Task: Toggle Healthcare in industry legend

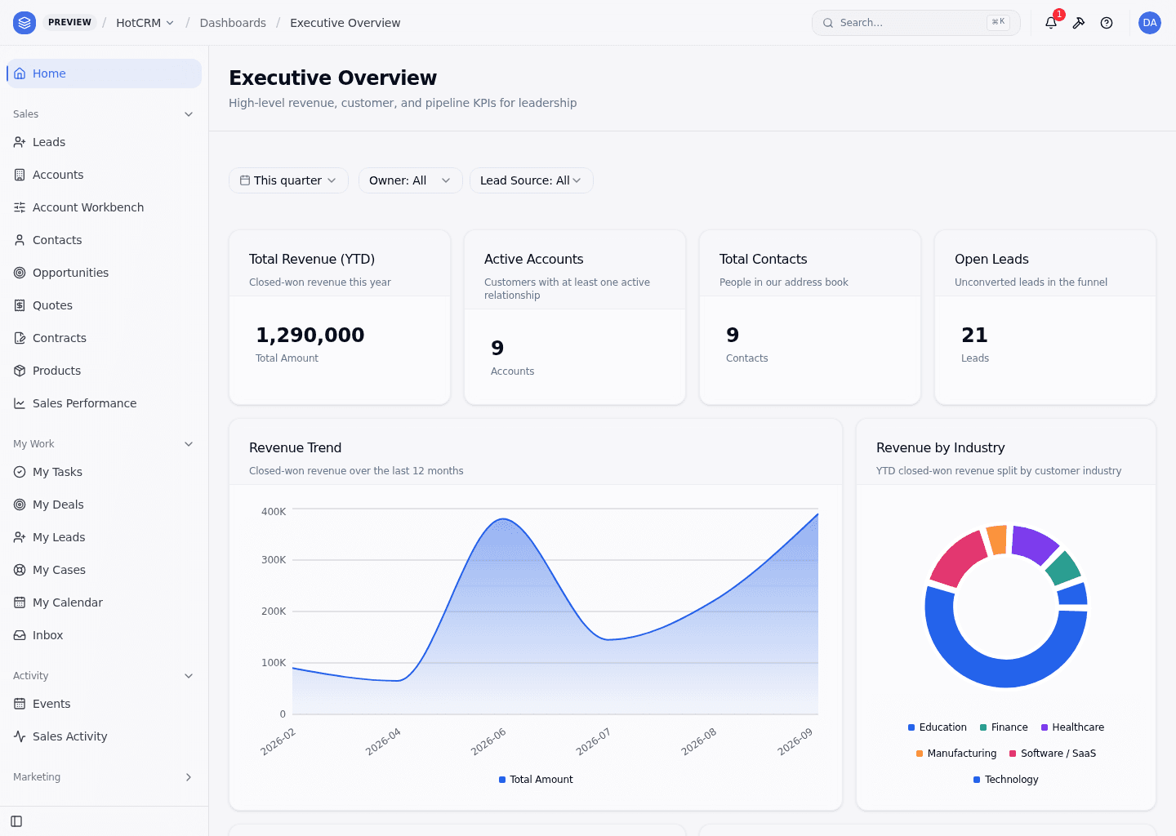Action: point(1072,727)
